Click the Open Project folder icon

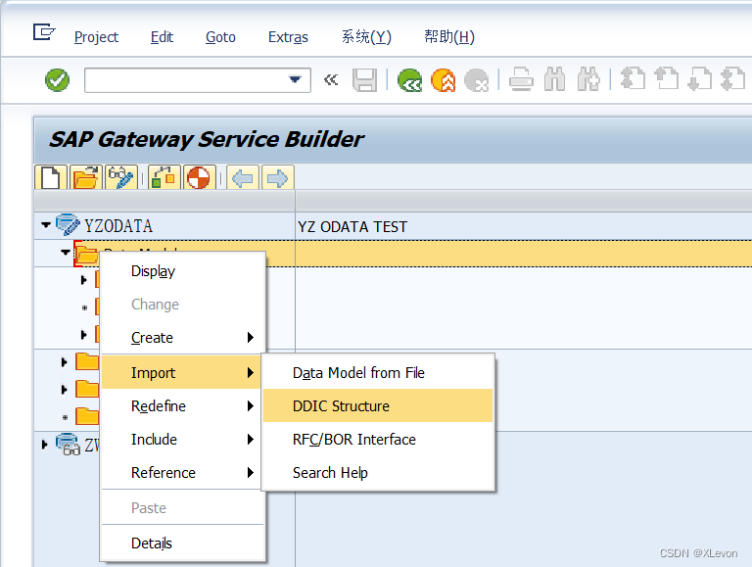86,177
